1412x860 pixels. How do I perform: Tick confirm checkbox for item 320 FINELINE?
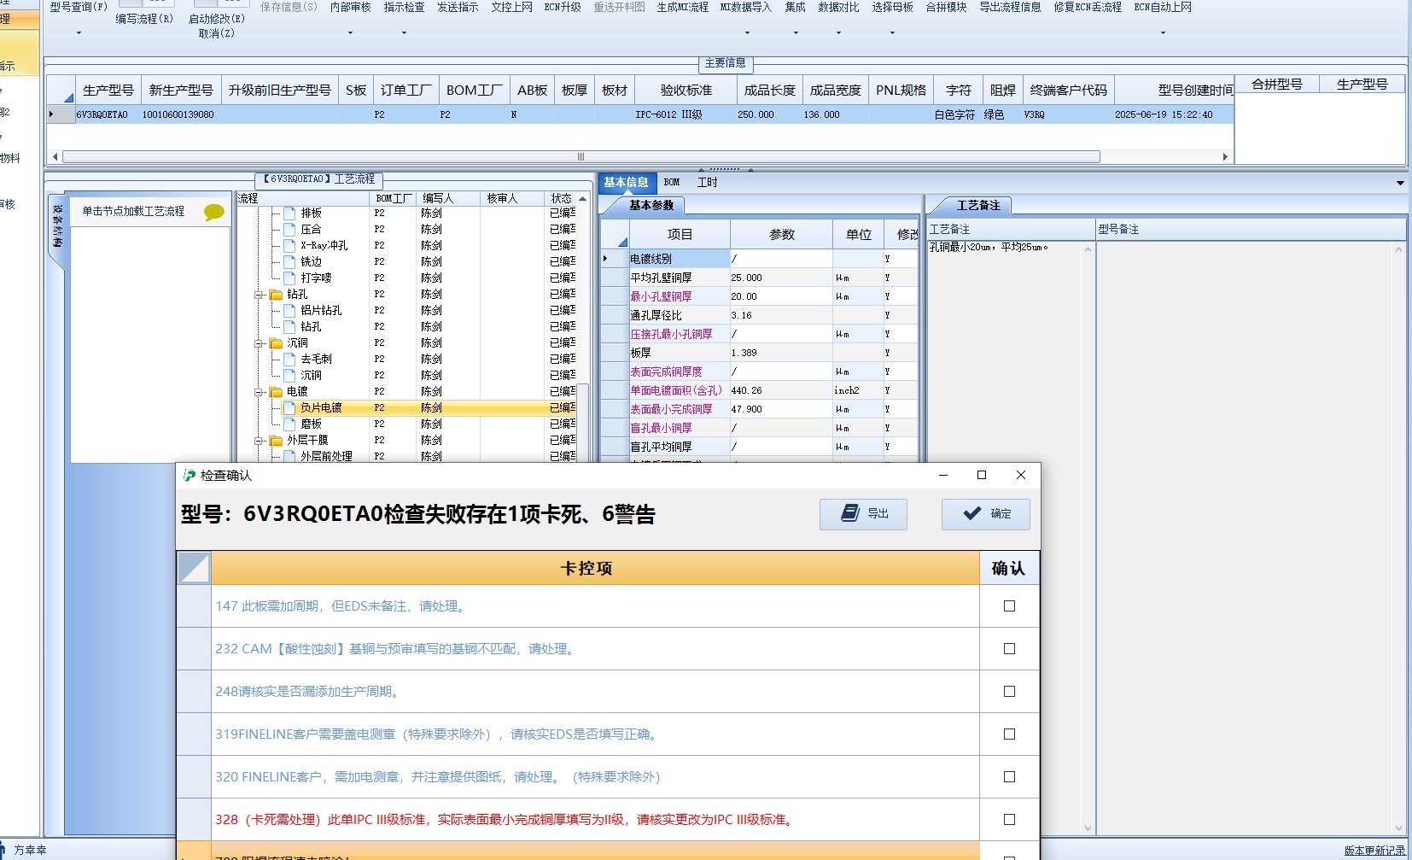click(1009, 777)
